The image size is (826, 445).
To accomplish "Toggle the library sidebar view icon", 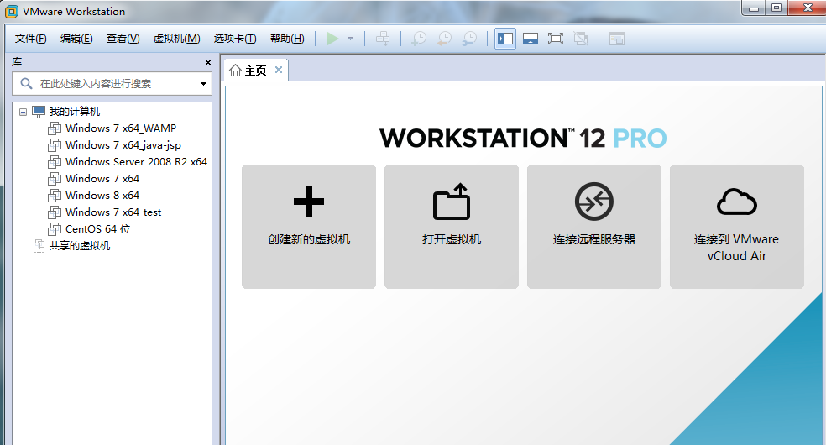I will (x=505, y=39).
